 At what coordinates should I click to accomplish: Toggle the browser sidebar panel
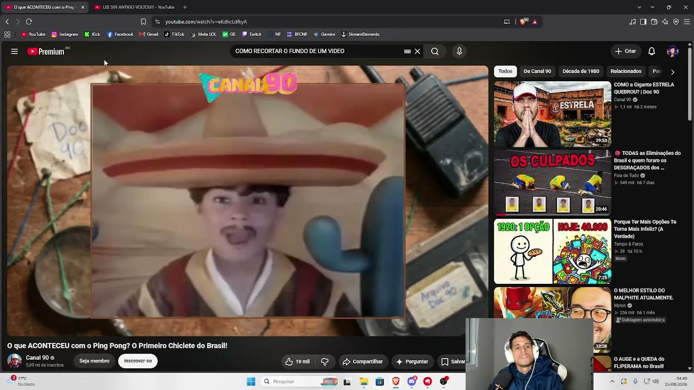coord(644,22)
